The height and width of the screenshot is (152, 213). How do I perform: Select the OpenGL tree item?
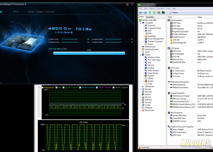(x=151, y=76)
